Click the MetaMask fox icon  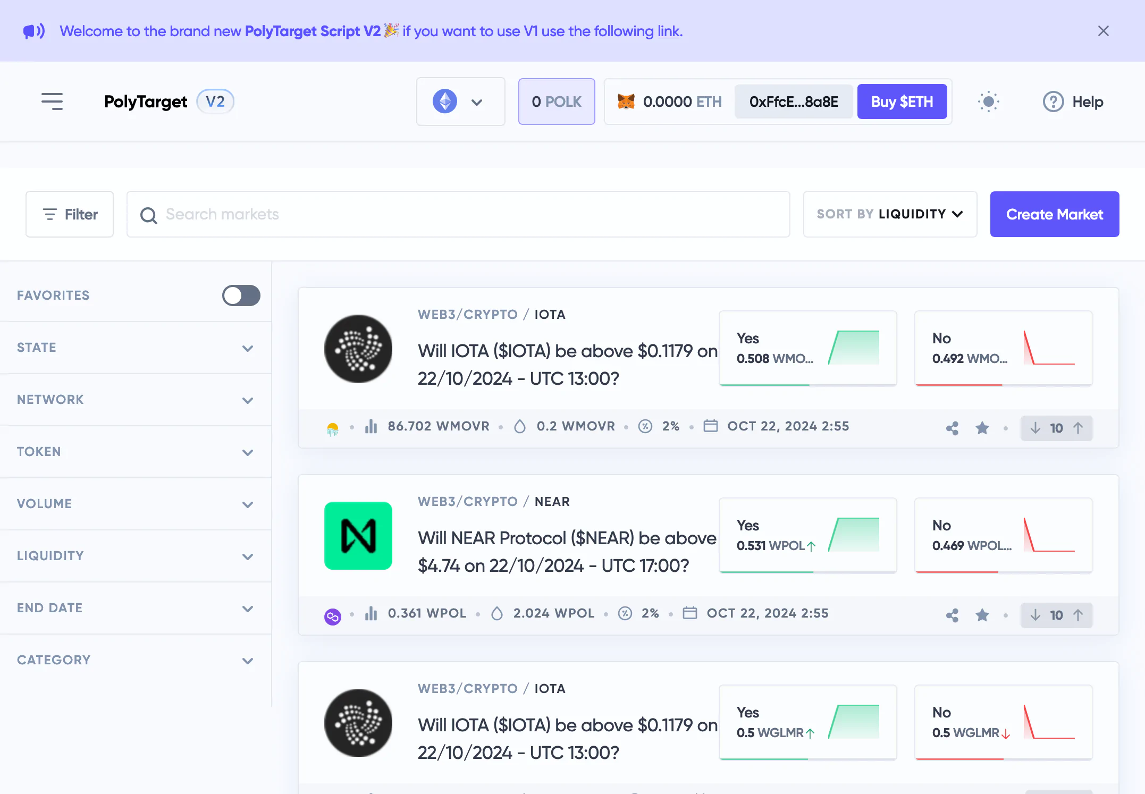coord(626,102)
